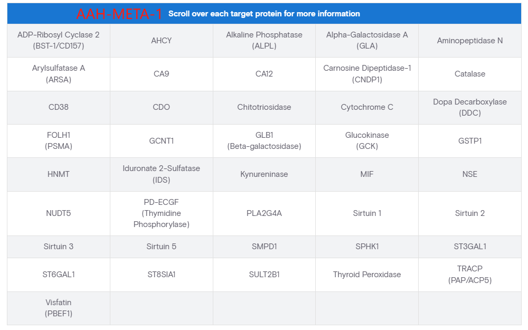Click the ADP-Ribosyl Cyclase 2 (BST-1/CD157) cell
The height and width of the screenshot is (330, 528).
[x=59, y=40]
